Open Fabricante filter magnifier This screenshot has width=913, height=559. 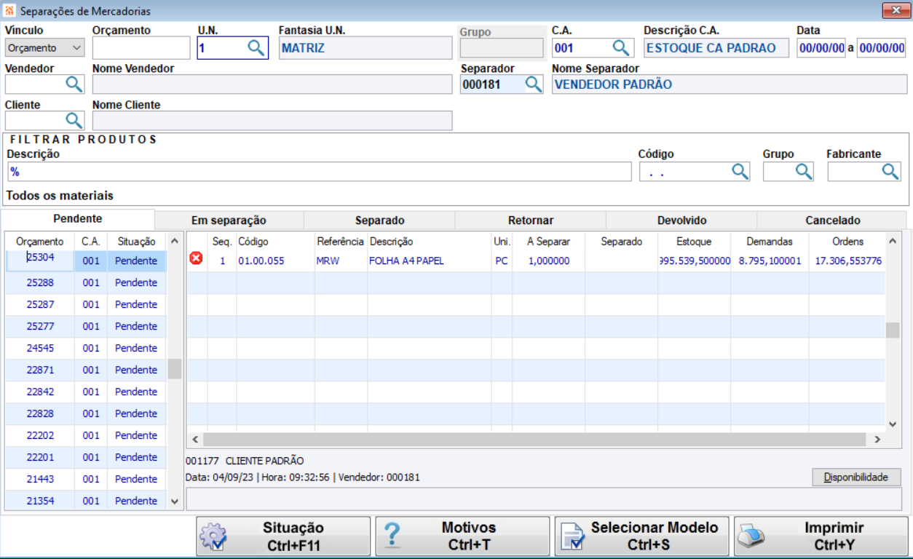point(891,172)
